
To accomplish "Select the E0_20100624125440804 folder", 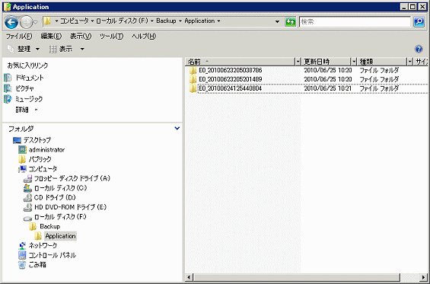I will coord(231,88).
